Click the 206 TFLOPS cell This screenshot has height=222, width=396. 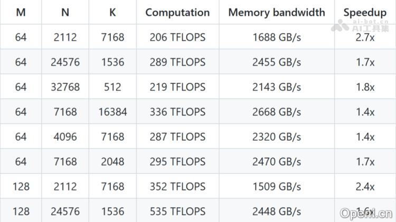coord(177,37)
